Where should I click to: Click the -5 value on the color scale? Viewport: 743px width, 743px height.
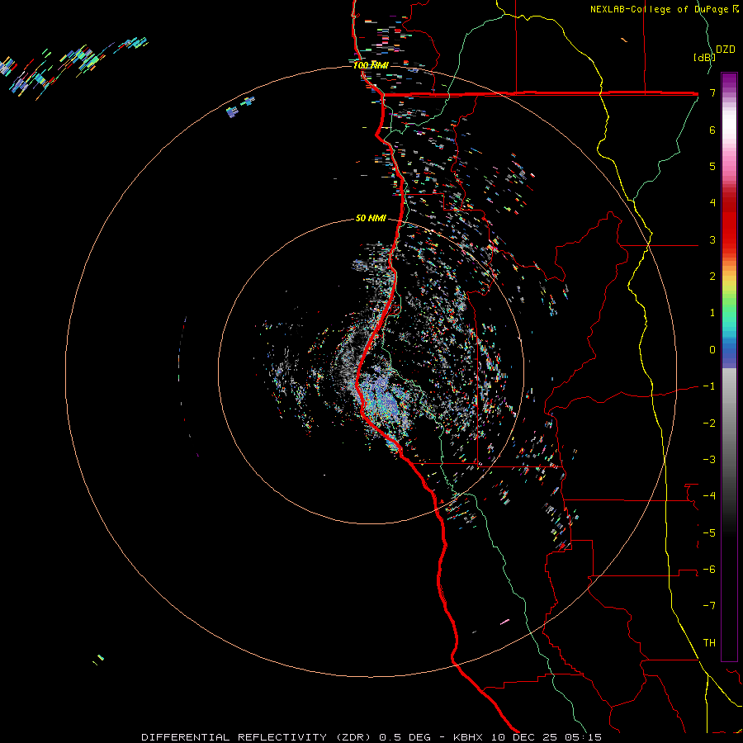(x=709, y=532)
